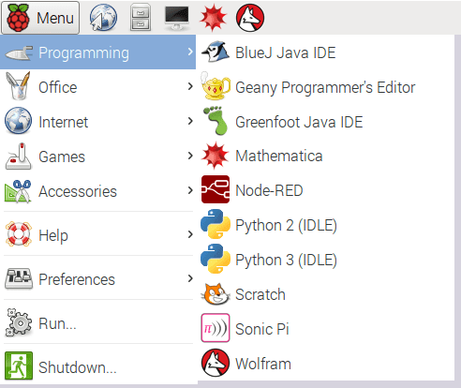The height and width of the screenshot is (388, 461).
Task: Click the Wolfram wolf icon in taskbar
Action: point(250,18)
